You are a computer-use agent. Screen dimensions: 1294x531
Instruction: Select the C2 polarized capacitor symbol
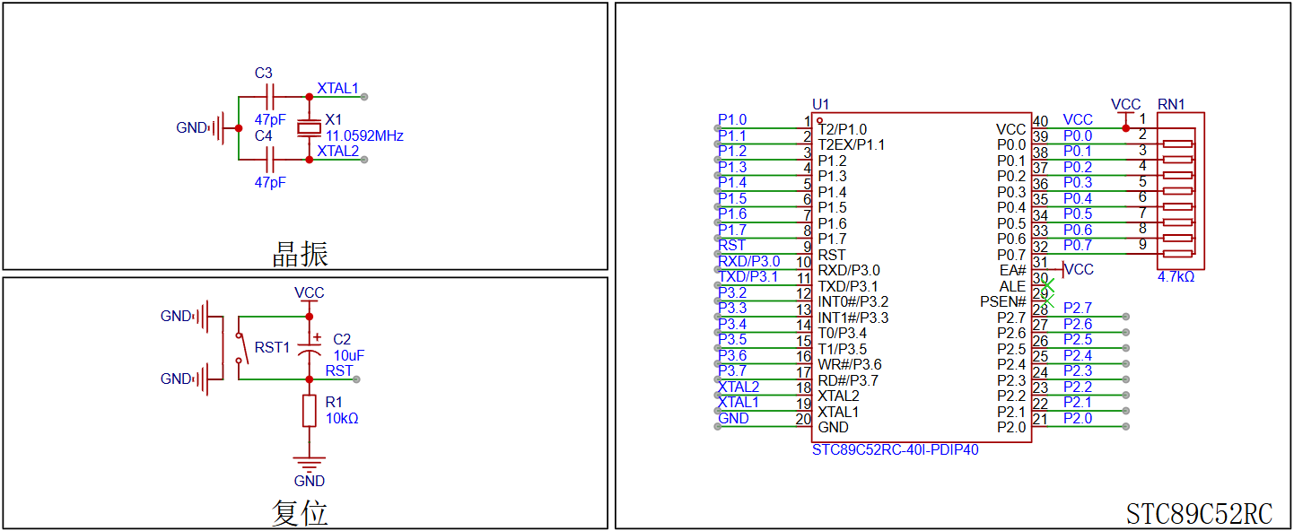[310, 348]
